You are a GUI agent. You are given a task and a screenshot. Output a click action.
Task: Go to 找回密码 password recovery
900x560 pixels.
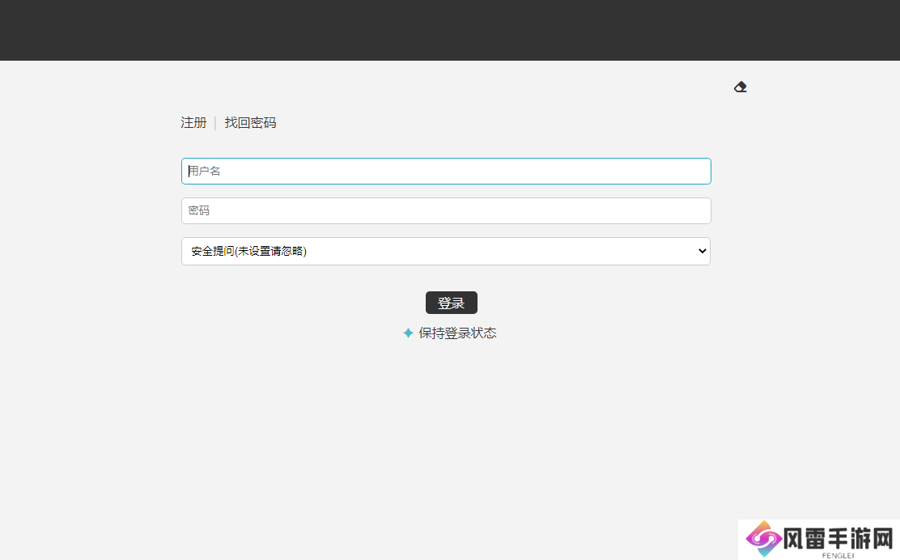coord(250,123)
